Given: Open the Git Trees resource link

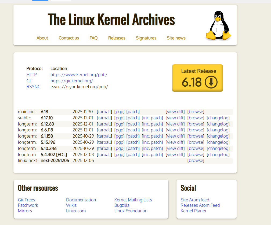Looking at the screenshot, I should 26,200.
